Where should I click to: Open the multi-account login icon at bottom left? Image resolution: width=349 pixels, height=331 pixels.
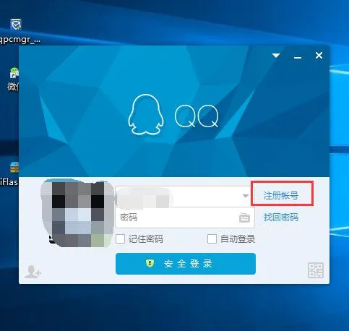[x=33, y=272]
